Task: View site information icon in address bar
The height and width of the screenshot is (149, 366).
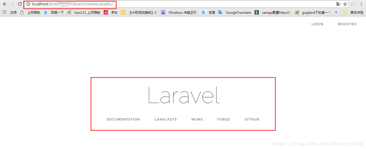Action: pos(28,4)
